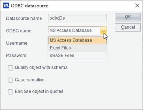143x110 pixels.
Task: Pick dBASE Files from the dropdown list
Action: (77, 55)
